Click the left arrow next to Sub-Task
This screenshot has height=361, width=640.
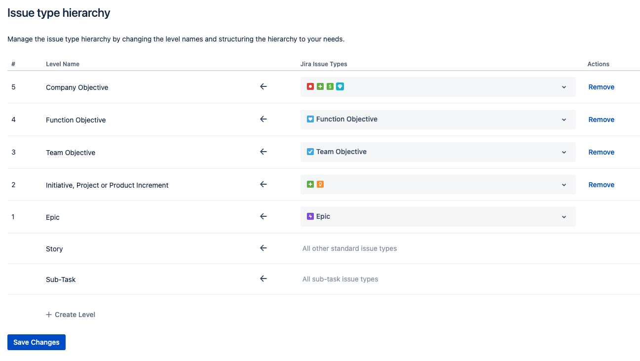tap(263, 279)
